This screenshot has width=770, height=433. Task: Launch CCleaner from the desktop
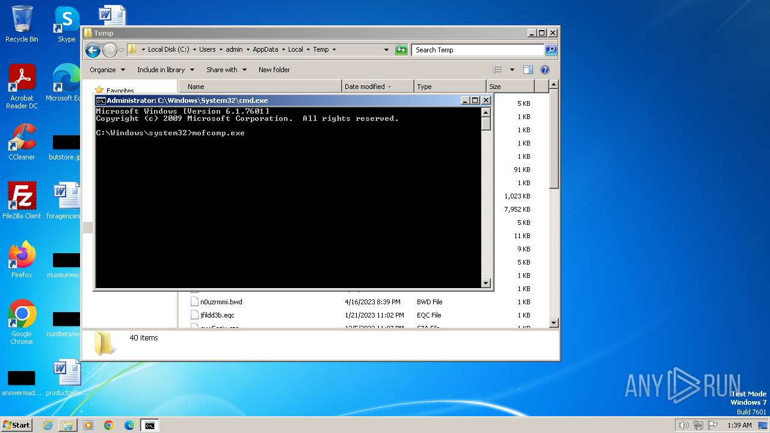click(x=22, y=142)
